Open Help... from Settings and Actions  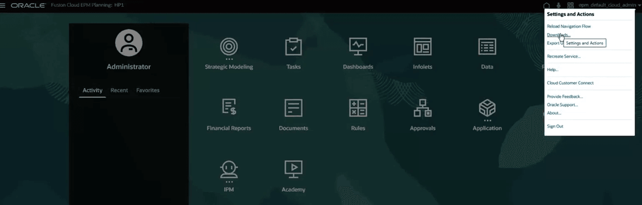553,70
